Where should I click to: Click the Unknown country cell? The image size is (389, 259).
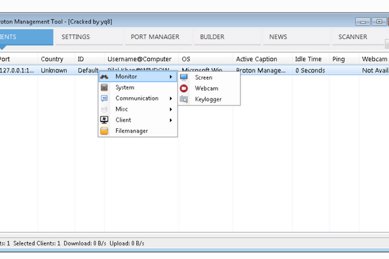[54, 71]
